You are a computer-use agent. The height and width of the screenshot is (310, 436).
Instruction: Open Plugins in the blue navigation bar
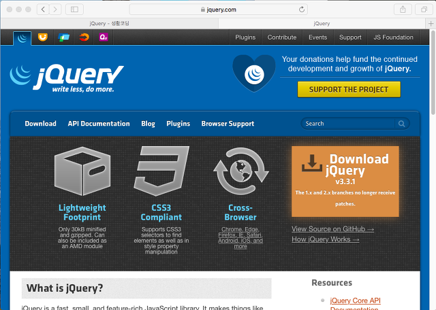click(x=178, y=124)
